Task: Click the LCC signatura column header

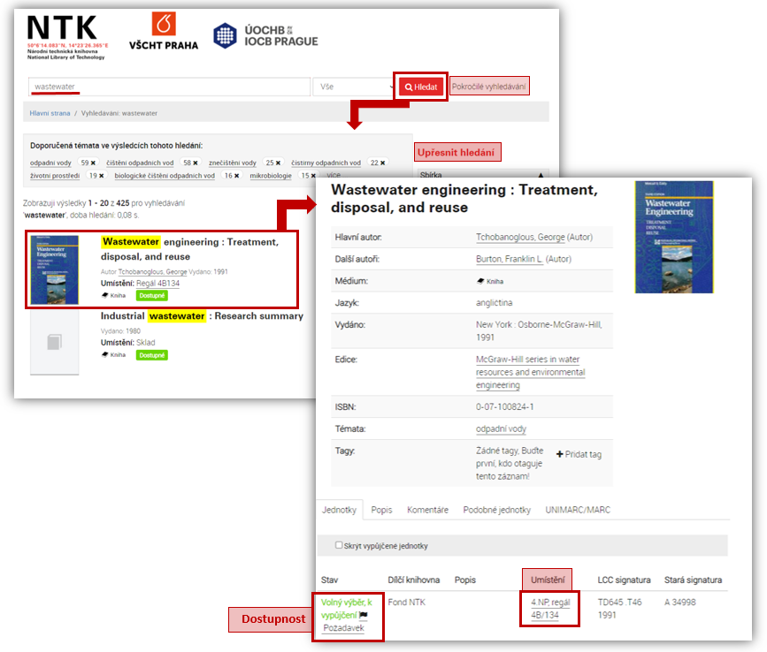Action: click(x=625, y=580)
